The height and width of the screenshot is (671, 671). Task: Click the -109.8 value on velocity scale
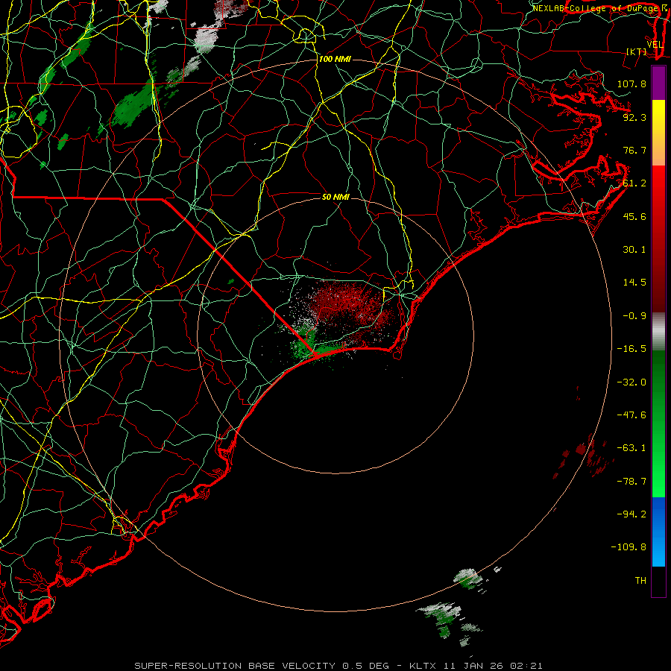tap(629, 547)
